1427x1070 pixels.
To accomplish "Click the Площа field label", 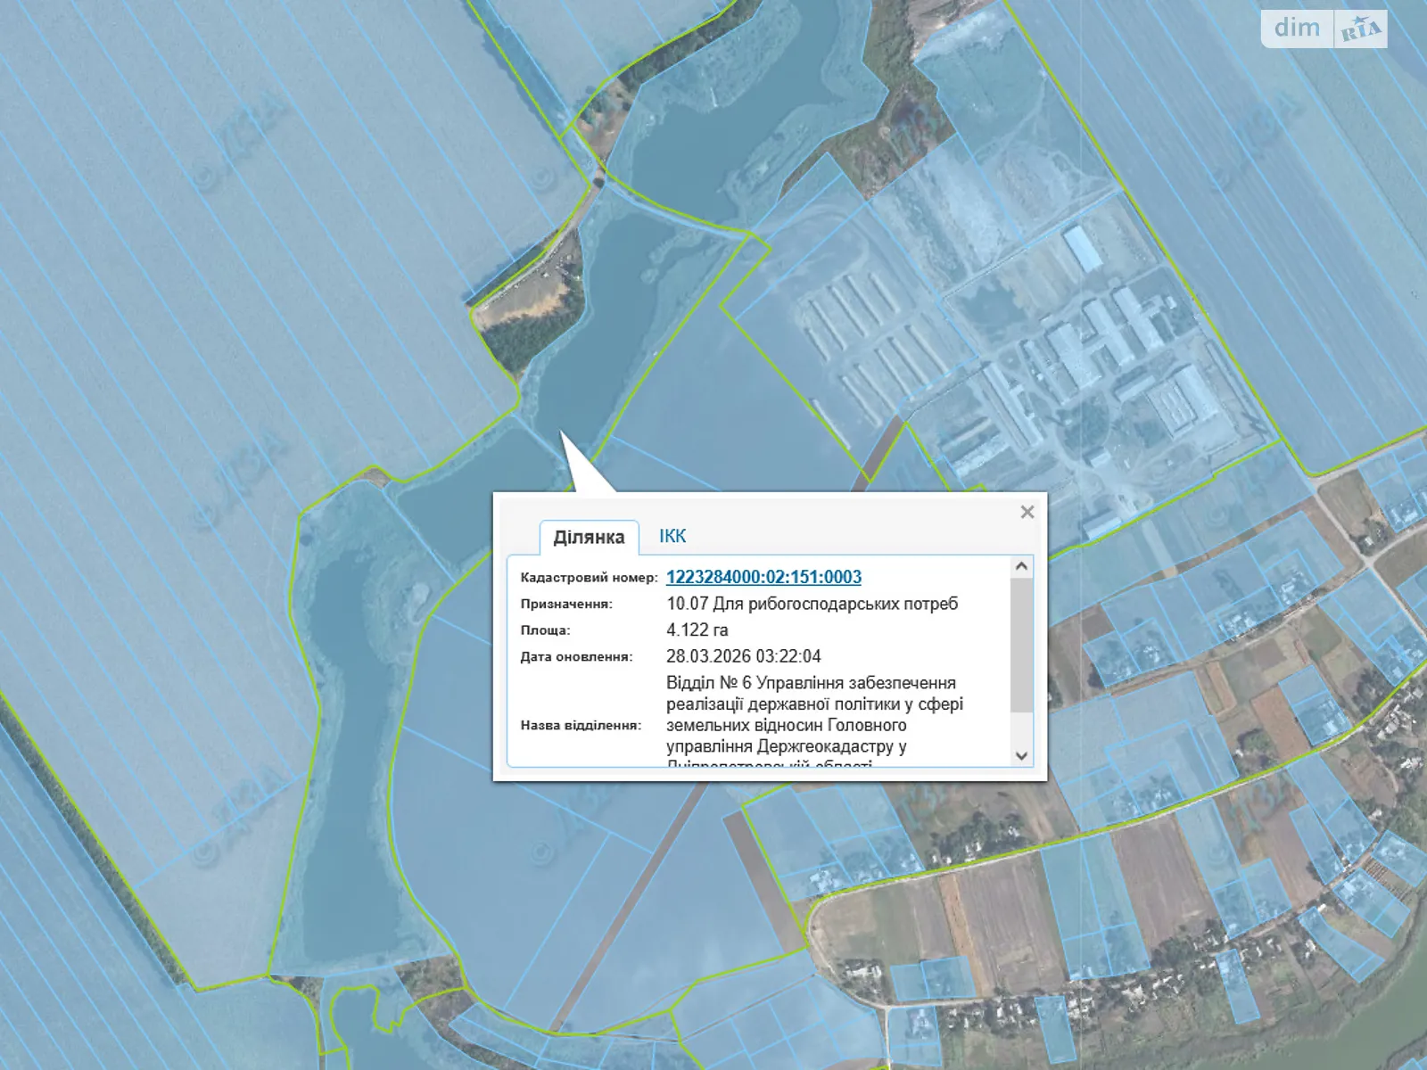I will point(545,630).
